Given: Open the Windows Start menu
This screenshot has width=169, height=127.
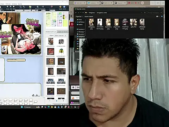Looking at the screenshot, I should pyautogui.click(x=22, y=107).
